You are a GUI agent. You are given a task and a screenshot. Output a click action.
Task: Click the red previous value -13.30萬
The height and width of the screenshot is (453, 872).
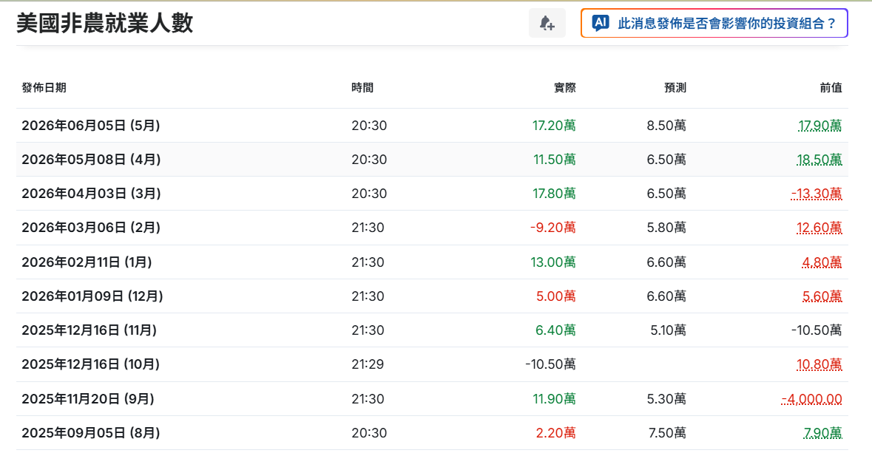[x=817, y=194]
